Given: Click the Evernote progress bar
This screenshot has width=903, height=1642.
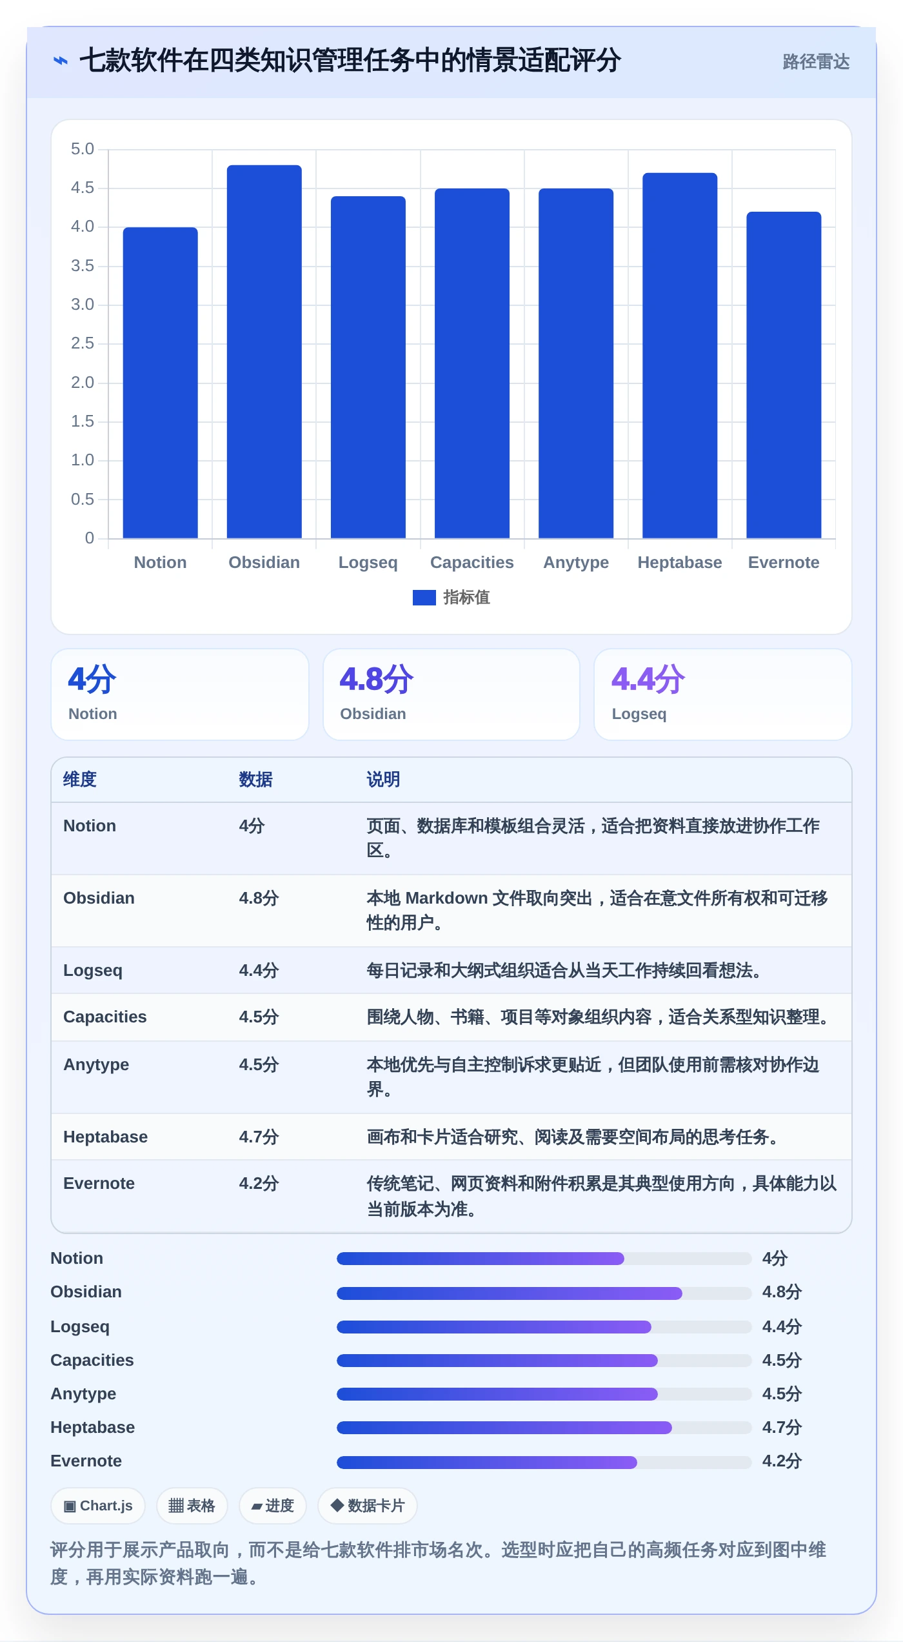Looking at the screenshot, I should click(544, 1462).
